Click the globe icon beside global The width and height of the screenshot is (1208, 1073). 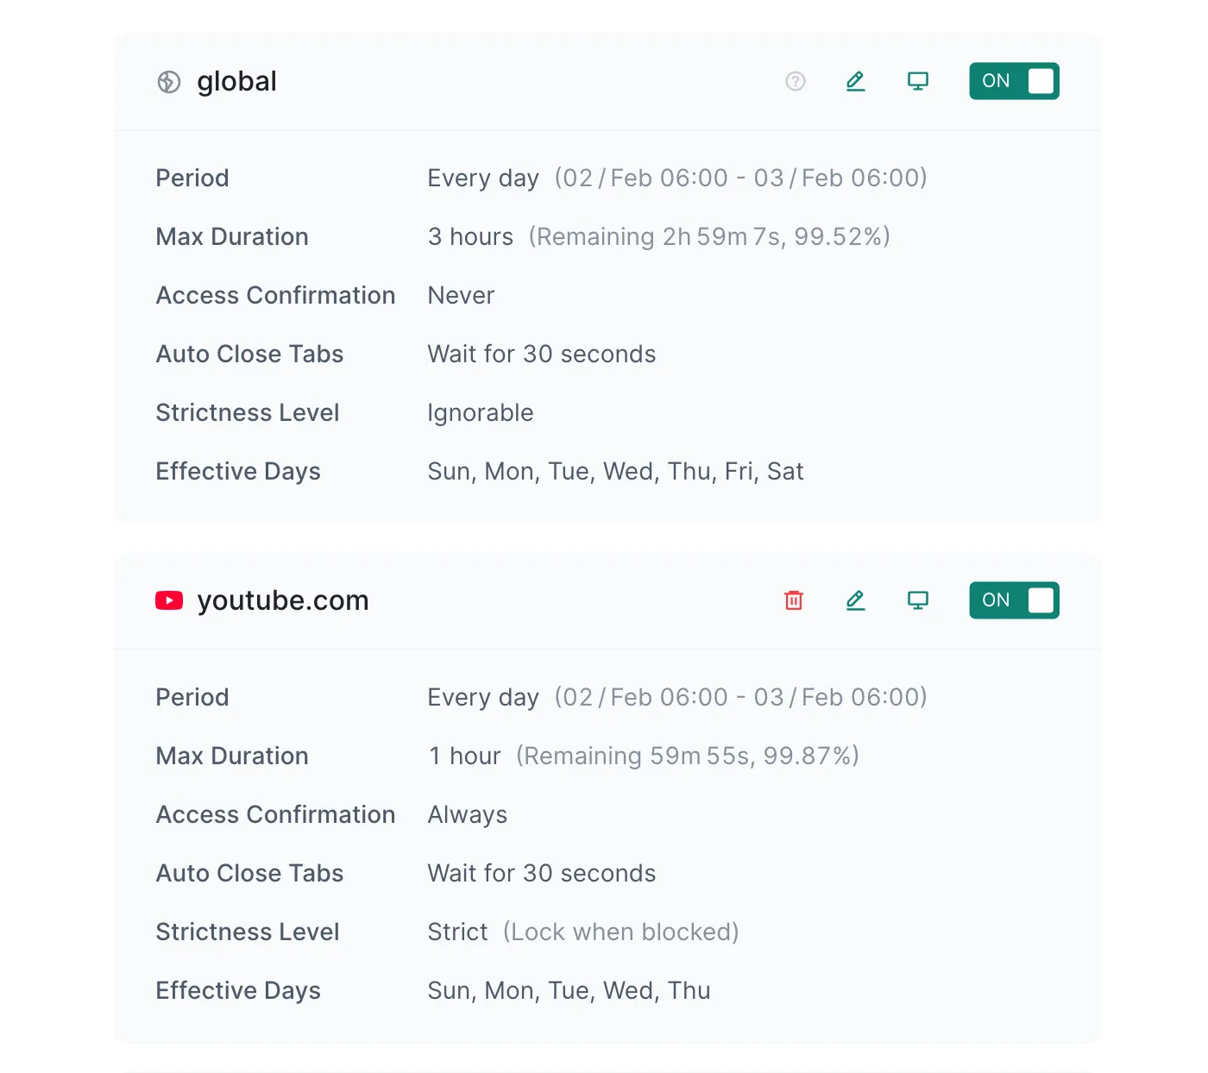click(x=169, y=82)
